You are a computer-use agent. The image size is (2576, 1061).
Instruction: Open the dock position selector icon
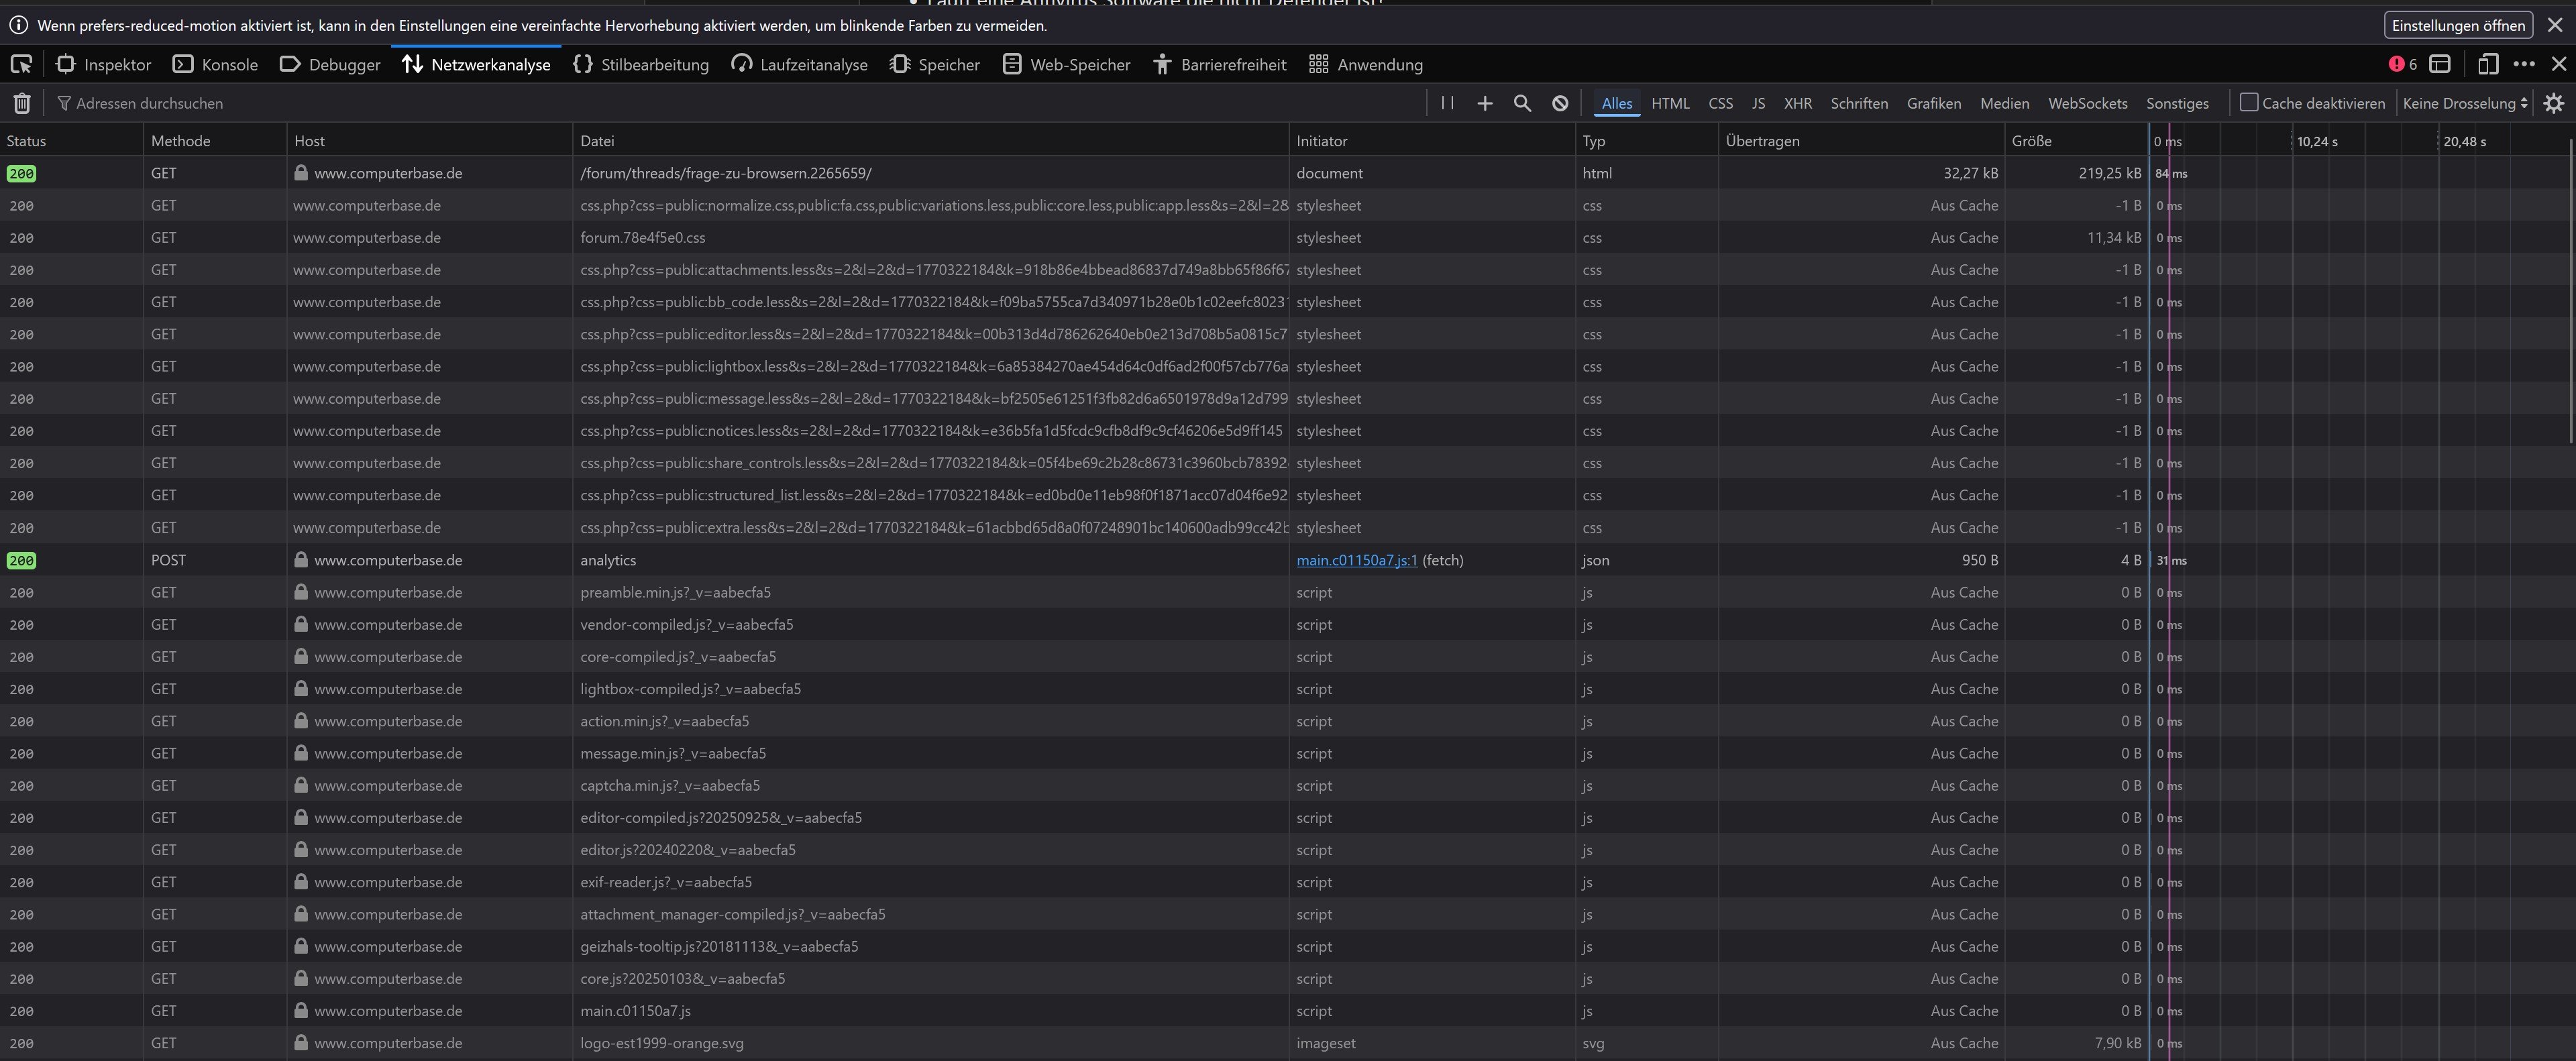[x=2440, y=64]
